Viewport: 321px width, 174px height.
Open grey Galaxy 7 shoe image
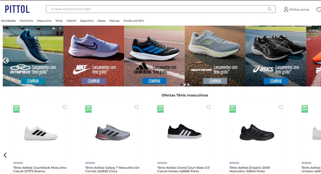tap(113, 132)
